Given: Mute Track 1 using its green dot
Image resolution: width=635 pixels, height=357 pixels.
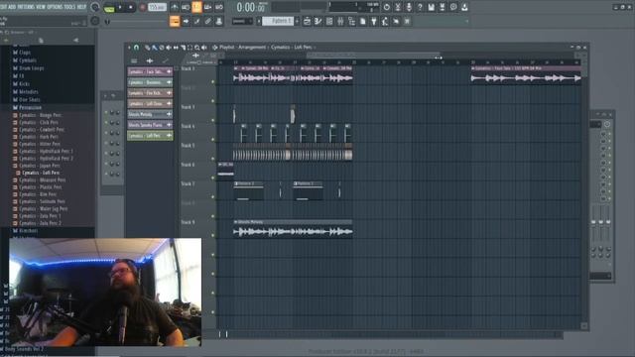Looking at the screenshot, I should pyautogui.click(x=212, y=81).
